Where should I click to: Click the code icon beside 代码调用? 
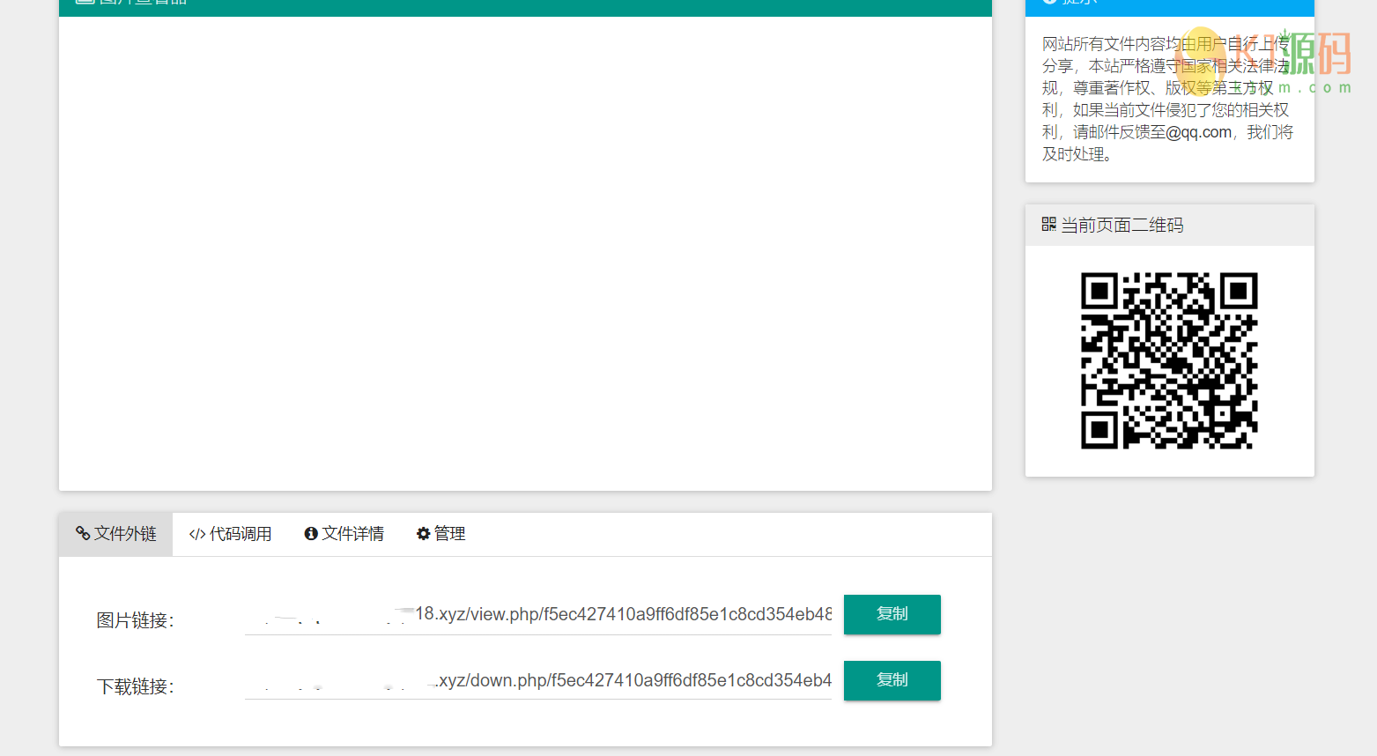197,534
